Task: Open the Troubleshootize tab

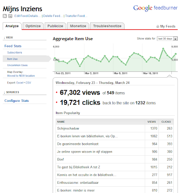Action: pos(107,26)
